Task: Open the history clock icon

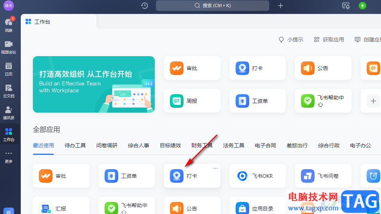Action: coord(145,6)
